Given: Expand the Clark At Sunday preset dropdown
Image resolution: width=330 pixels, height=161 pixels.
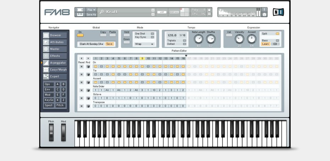Looking at the screenshot, I should coord(91,44).
